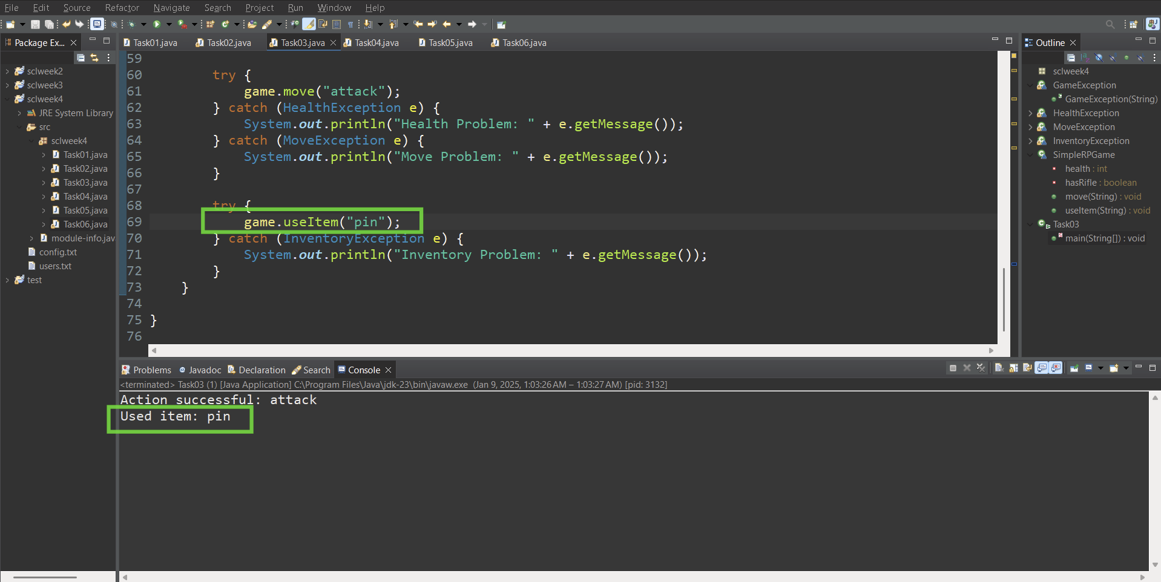Select useItem(String) method in Outline
The image size is (1161, 582).
tap(1095, 211)
